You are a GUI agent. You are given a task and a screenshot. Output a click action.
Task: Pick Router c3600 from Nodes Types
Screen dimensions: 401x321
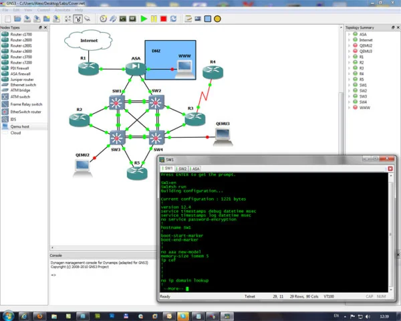[21, 51]
